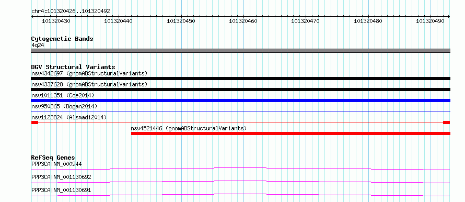
Task: Click the left arrow of the ruler
Action: pyautogui.click(x=32, y=17)
